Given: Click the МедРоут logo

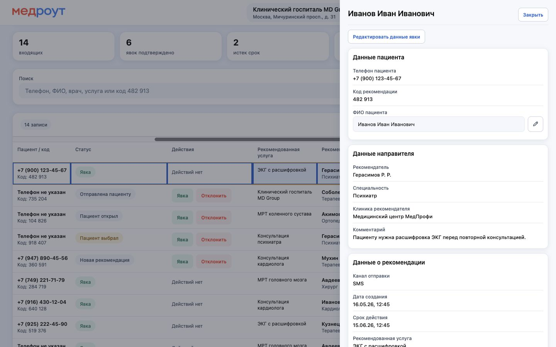Looking at the screenshot, I should pos(39,12).
